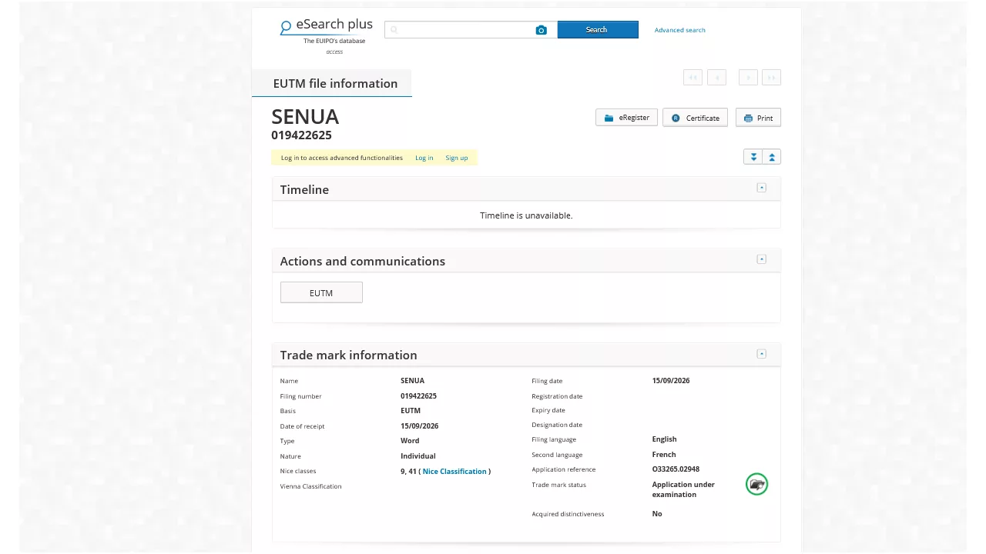The height and width of the screenshot is (554, 986).
Task: Open the EUTM file information tab
Action: pos(332,83)
